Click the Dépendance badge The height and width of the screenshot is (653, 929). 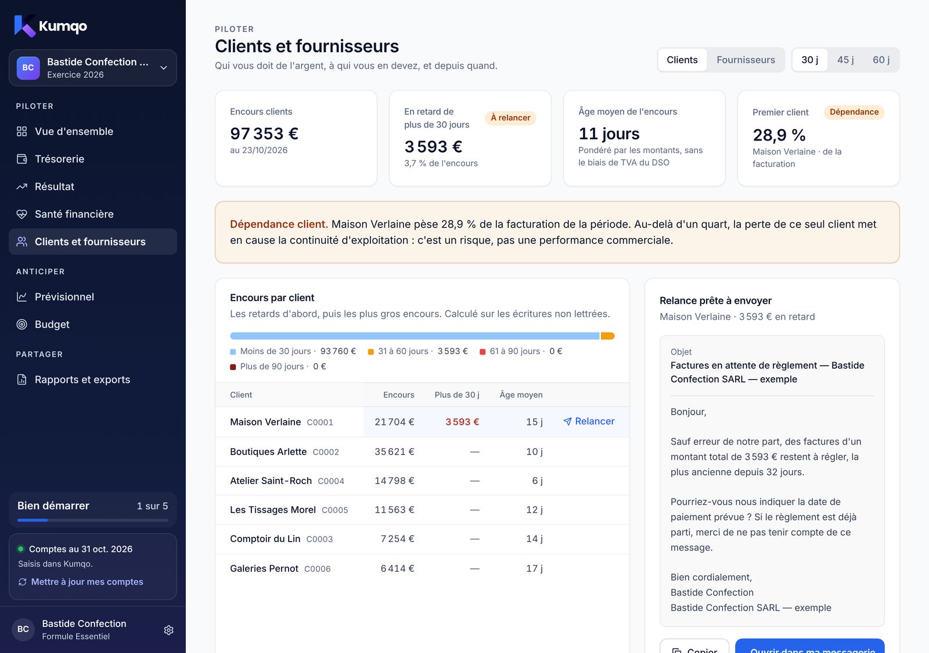click(854, 112)
